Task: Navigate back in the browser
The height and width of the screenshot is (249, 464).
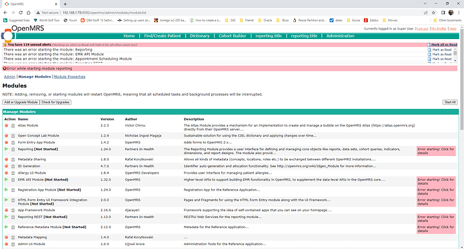Action: 5,12
